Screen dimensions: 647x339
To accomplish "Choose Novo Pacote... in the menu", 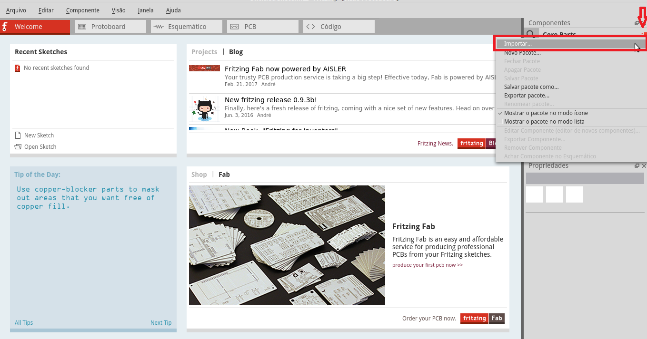I will tap(570, 53).
